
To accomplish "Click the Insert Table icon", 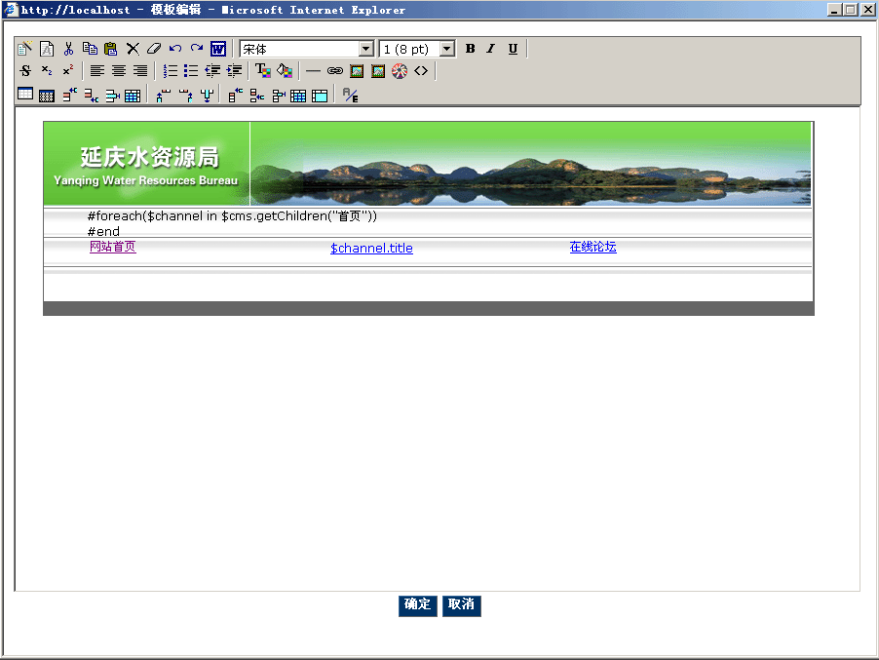I will [x=24, y=93].
